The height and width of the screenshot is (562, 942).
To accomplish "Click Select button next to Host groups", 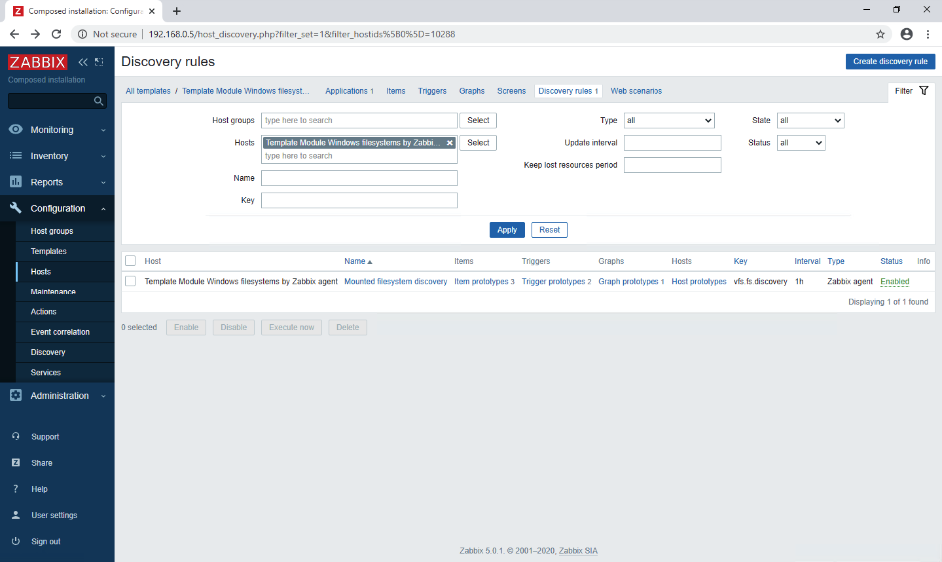I will 478,121.
